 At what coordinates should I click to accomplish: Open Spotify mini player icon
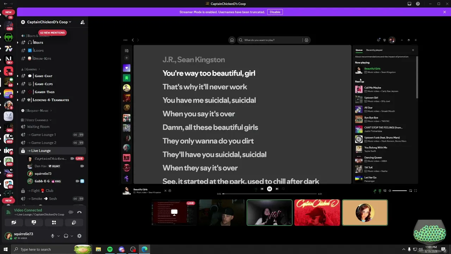coord(410,191)
